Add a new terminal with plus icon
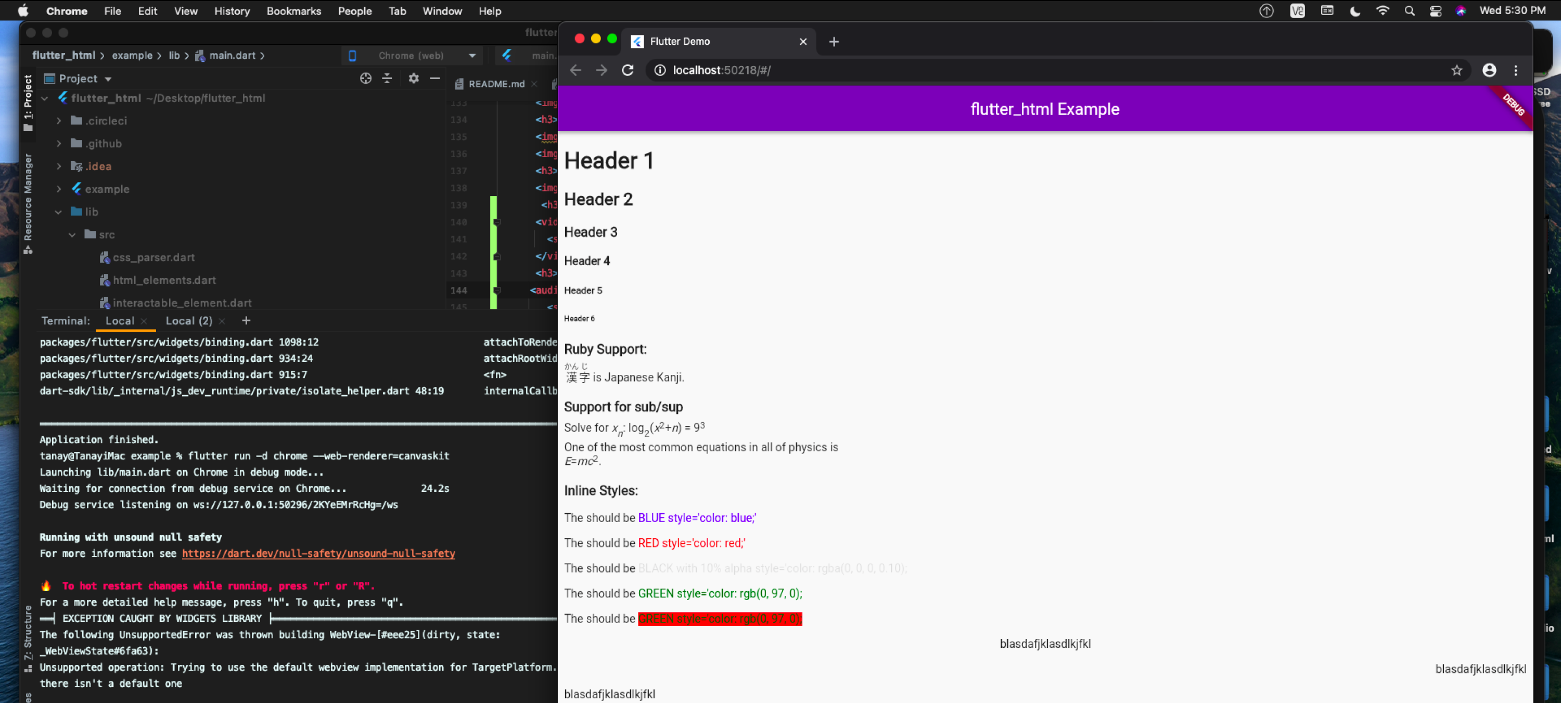The width and height of the screenshot is (1561, 703). pyautogui.click(x=246, y=320)
